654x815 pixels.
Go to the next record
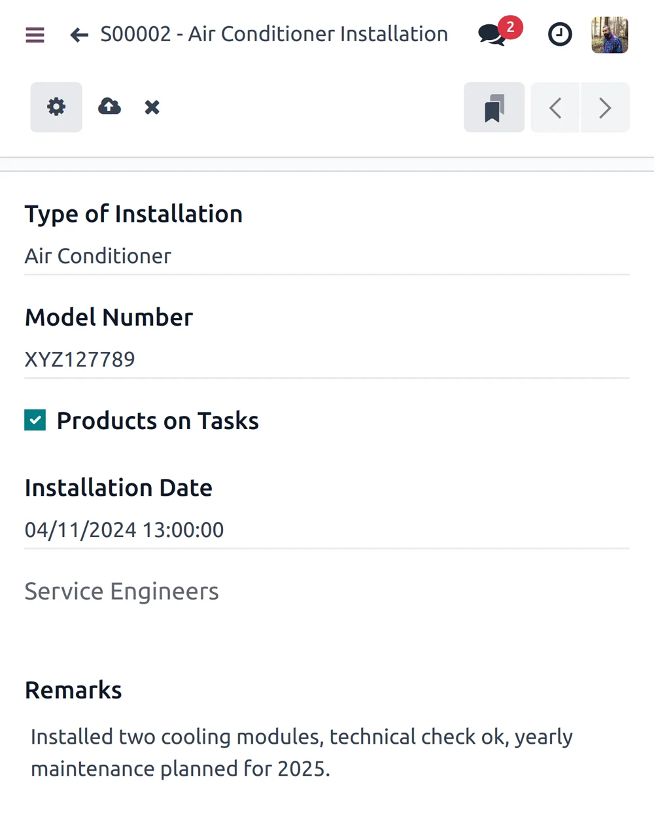(605, 108)
